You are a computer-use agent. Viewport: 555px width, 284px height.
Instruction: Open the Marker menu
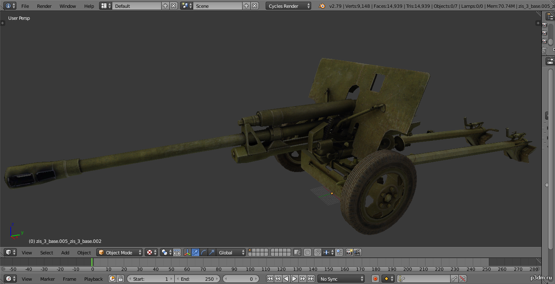[x=47, y=279]
